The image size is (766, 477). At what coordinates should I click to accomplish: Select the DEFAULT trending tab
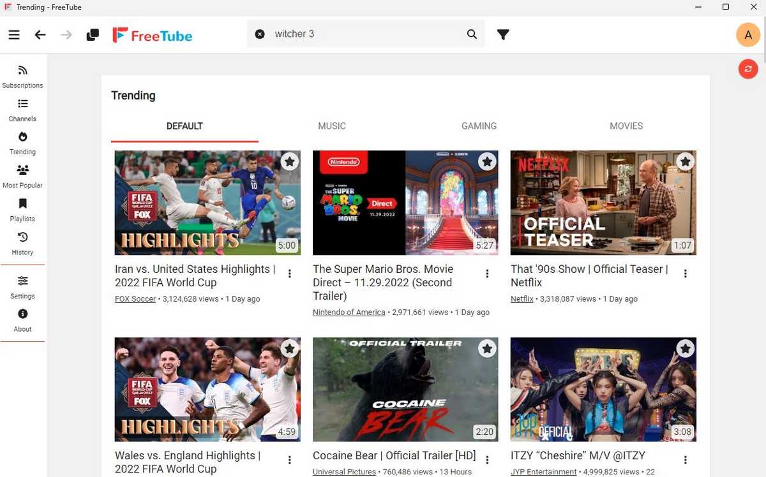184,126
